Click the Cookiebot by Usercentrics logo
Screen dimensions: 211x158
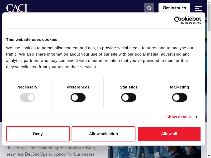tap(188, 20)
